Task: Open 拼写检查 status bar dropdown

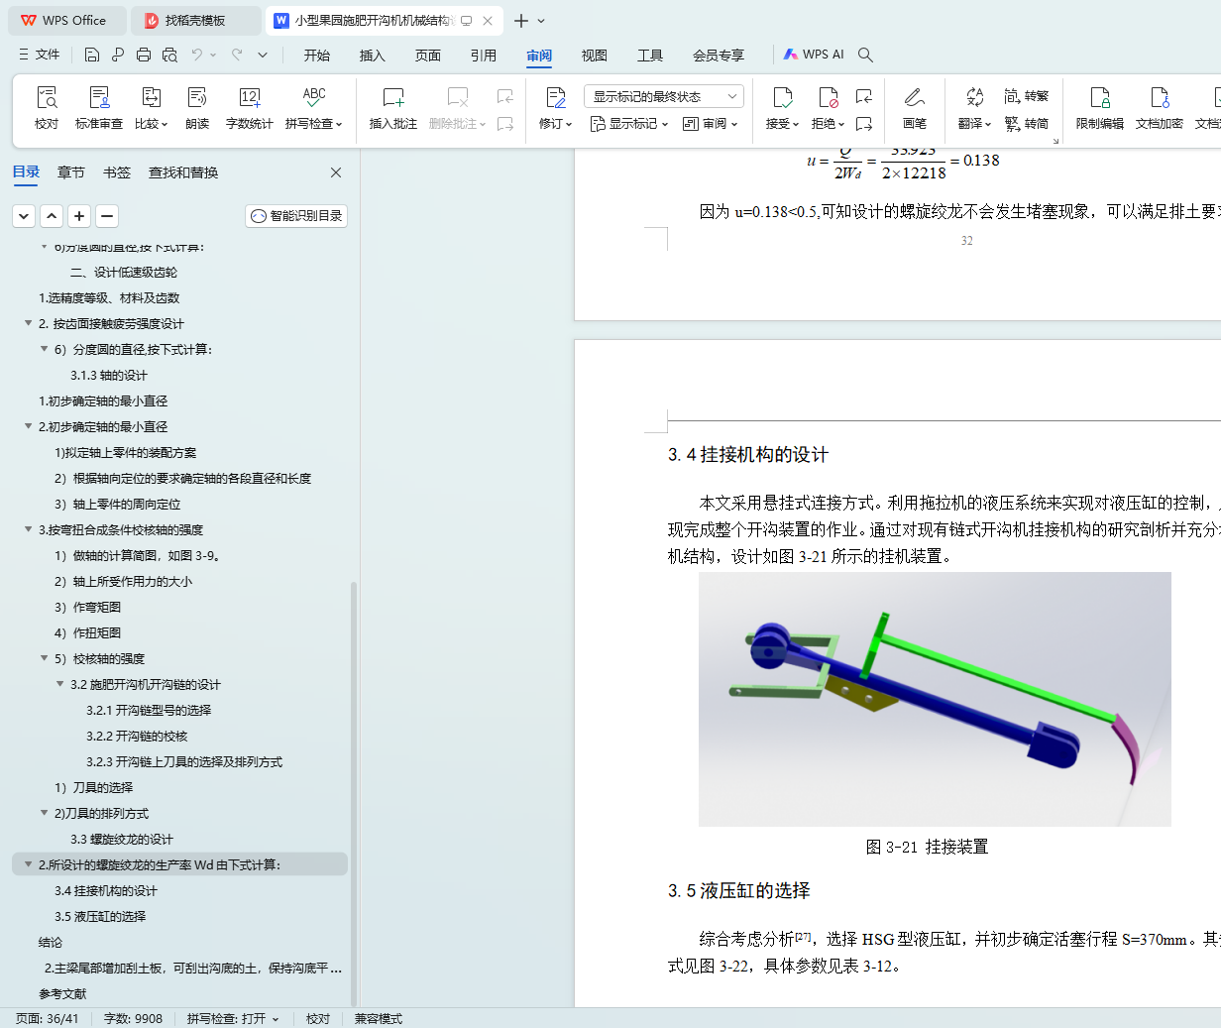Action: [234, 1018]
